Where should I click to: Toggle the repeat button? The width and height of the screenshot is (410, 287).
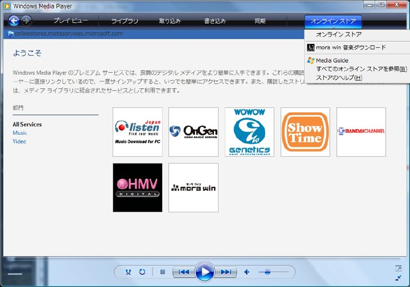142,272
